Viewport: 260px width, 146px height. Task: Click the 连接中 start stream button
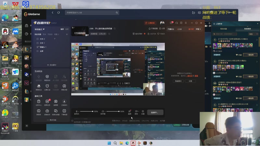coord(155,112)
